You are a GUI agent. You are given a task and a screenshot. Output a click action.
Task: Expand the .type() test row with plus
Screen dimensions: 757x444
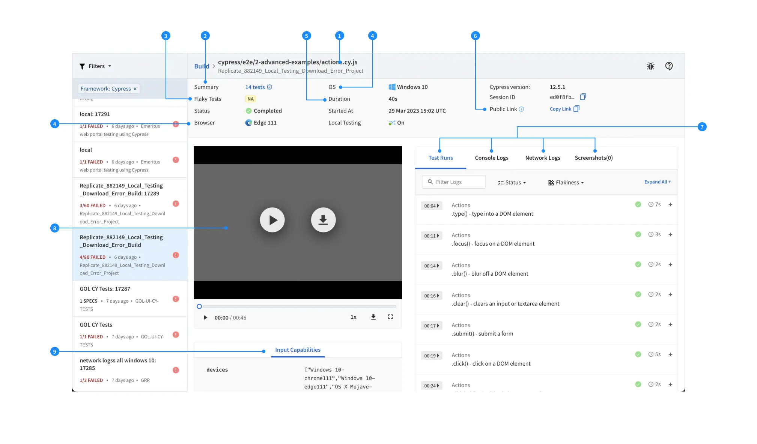(670, 205)
